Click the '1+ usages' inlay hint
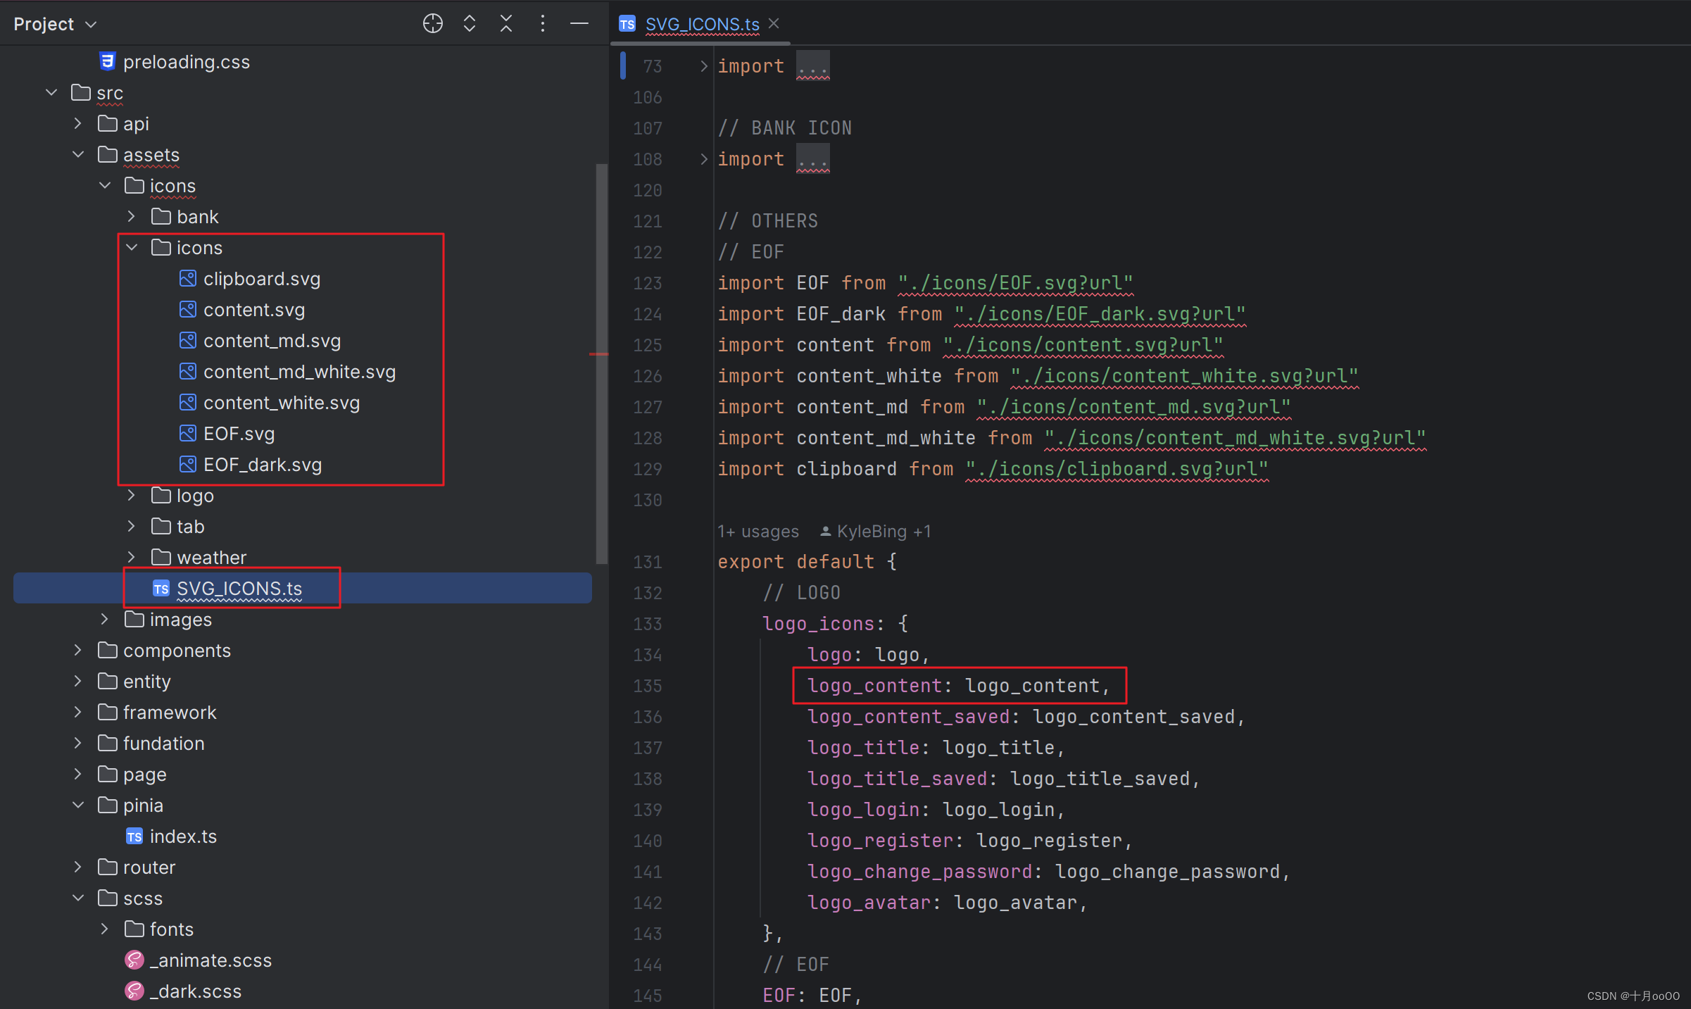This screenshot has width=1691, height=1009. point(758,532)
